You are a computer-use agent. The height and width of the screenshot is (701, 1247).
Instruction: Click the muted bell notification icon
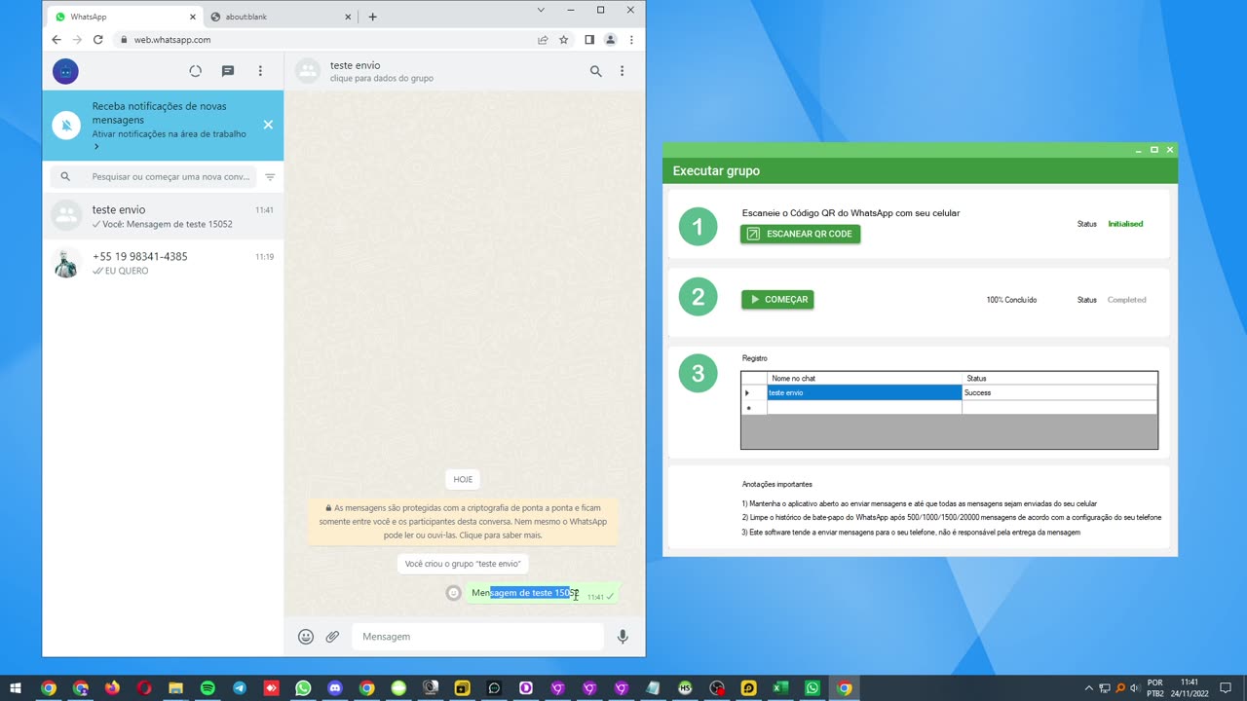(66, 126)
